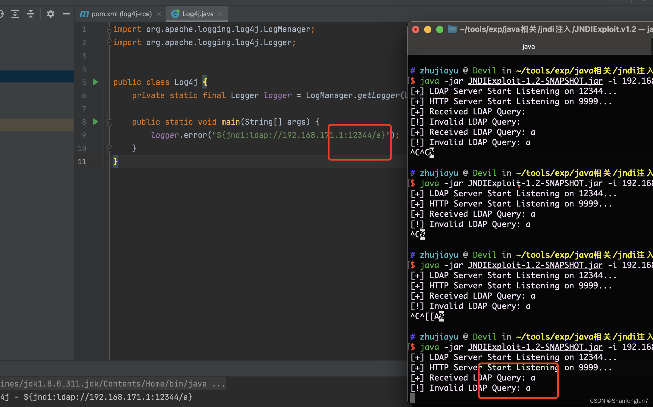
Task: Run main method from line 8 gutter
Action: coord(95,122)
